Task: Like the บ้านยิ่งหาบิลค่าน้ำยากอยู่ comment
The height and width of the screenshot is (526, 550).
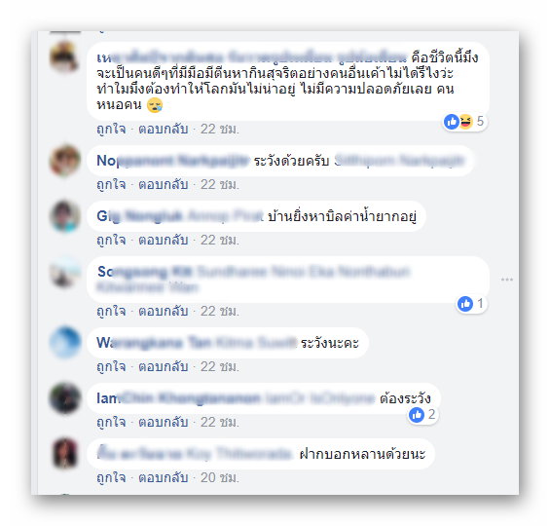Action: 111,241
